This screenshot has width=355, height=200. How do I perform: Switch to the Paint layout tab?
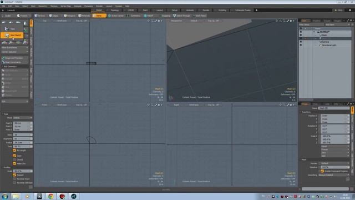point(145,10)
